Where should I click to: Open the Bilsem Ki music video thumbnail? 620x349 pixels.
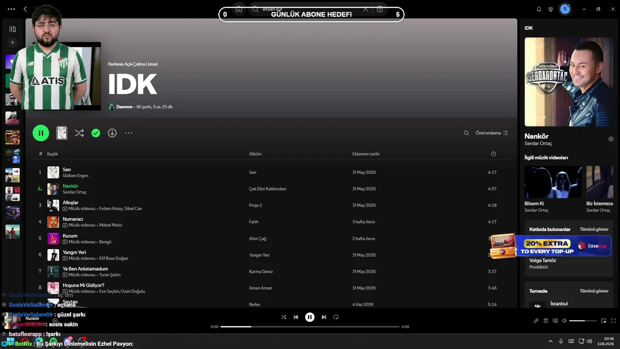553,182
